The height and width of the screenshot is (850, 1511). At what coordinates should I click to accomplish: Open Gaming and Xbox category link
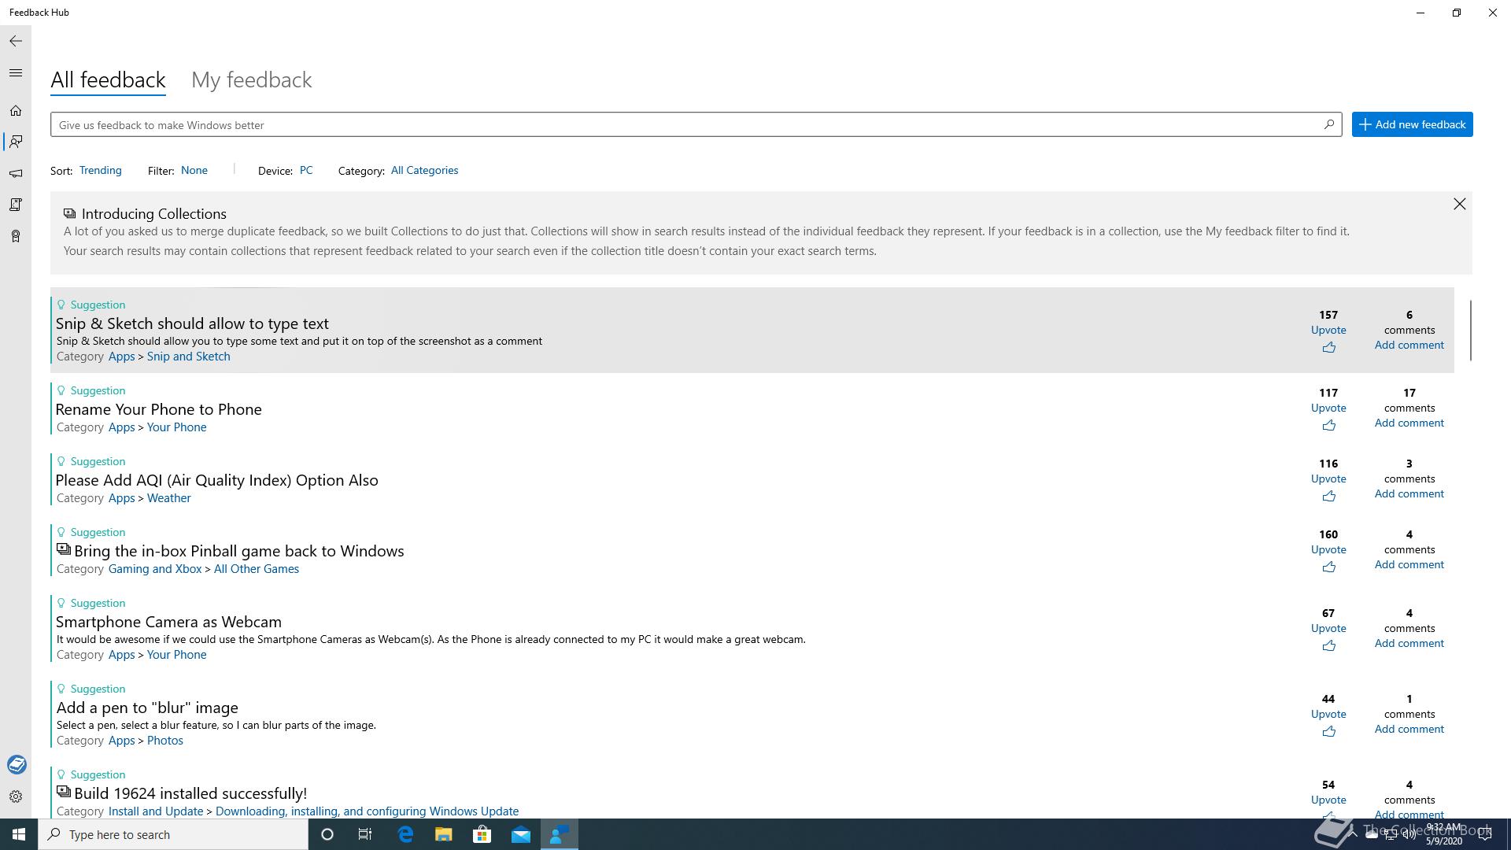[155, 569]
